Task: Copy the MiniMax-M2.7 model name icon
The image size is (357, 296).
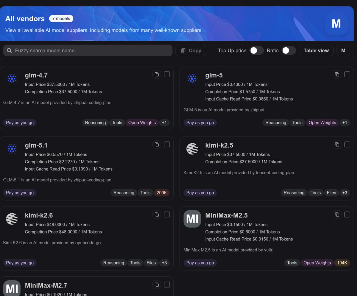Action: point(157,285)
